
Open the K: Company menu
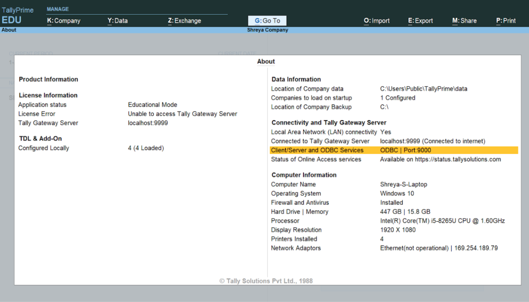(63, 21)
